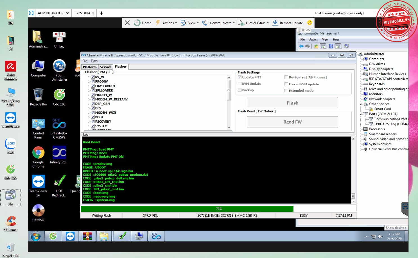The width and height of the screenshot is (418, 258).
Task: Collapse the Ports (COM & LPT) node
Action: pyautogui.click(x=361, y=114)
